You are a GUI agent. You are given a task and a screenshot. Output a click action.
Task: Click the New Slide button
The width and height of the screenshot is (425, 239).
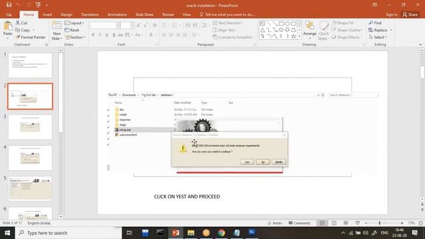[56, 31]
